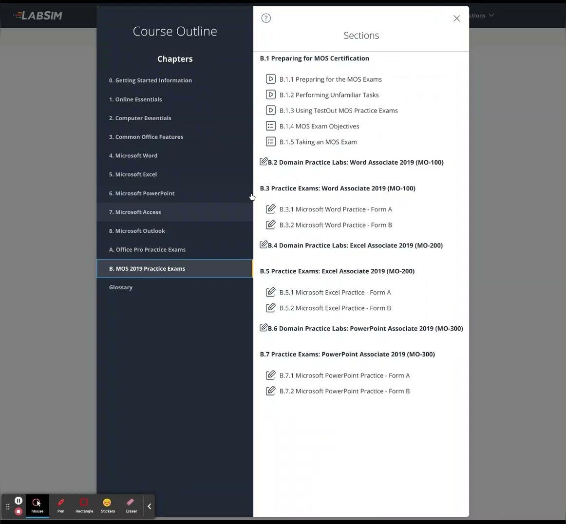Click the B.1 Preparing for MOS Certification heading
Viewport: 566px width, 524px height.
click(x=314, y=58)
